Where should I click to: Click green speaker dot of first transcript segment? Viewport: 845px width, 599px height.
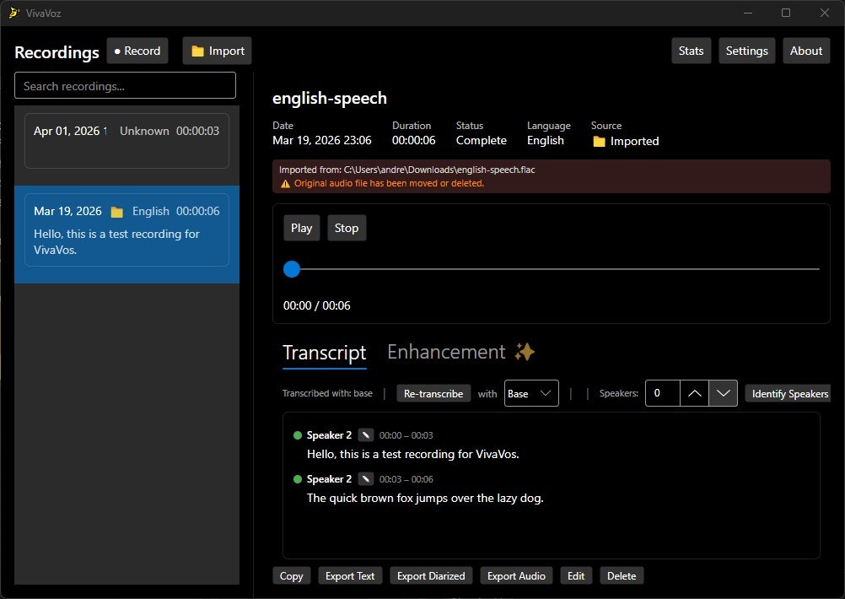pos(298,435)
